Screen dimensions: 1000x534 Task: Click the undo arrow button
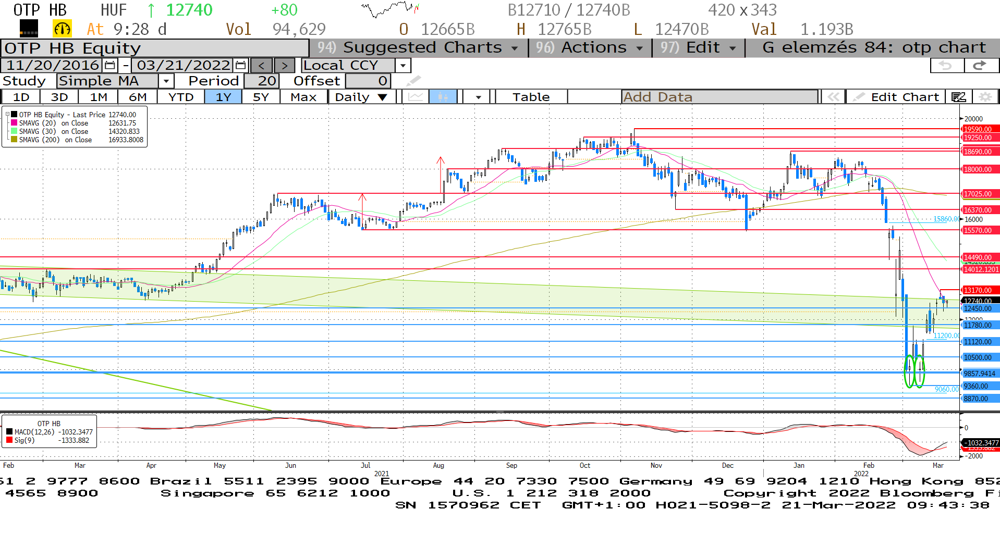(946, 66)
